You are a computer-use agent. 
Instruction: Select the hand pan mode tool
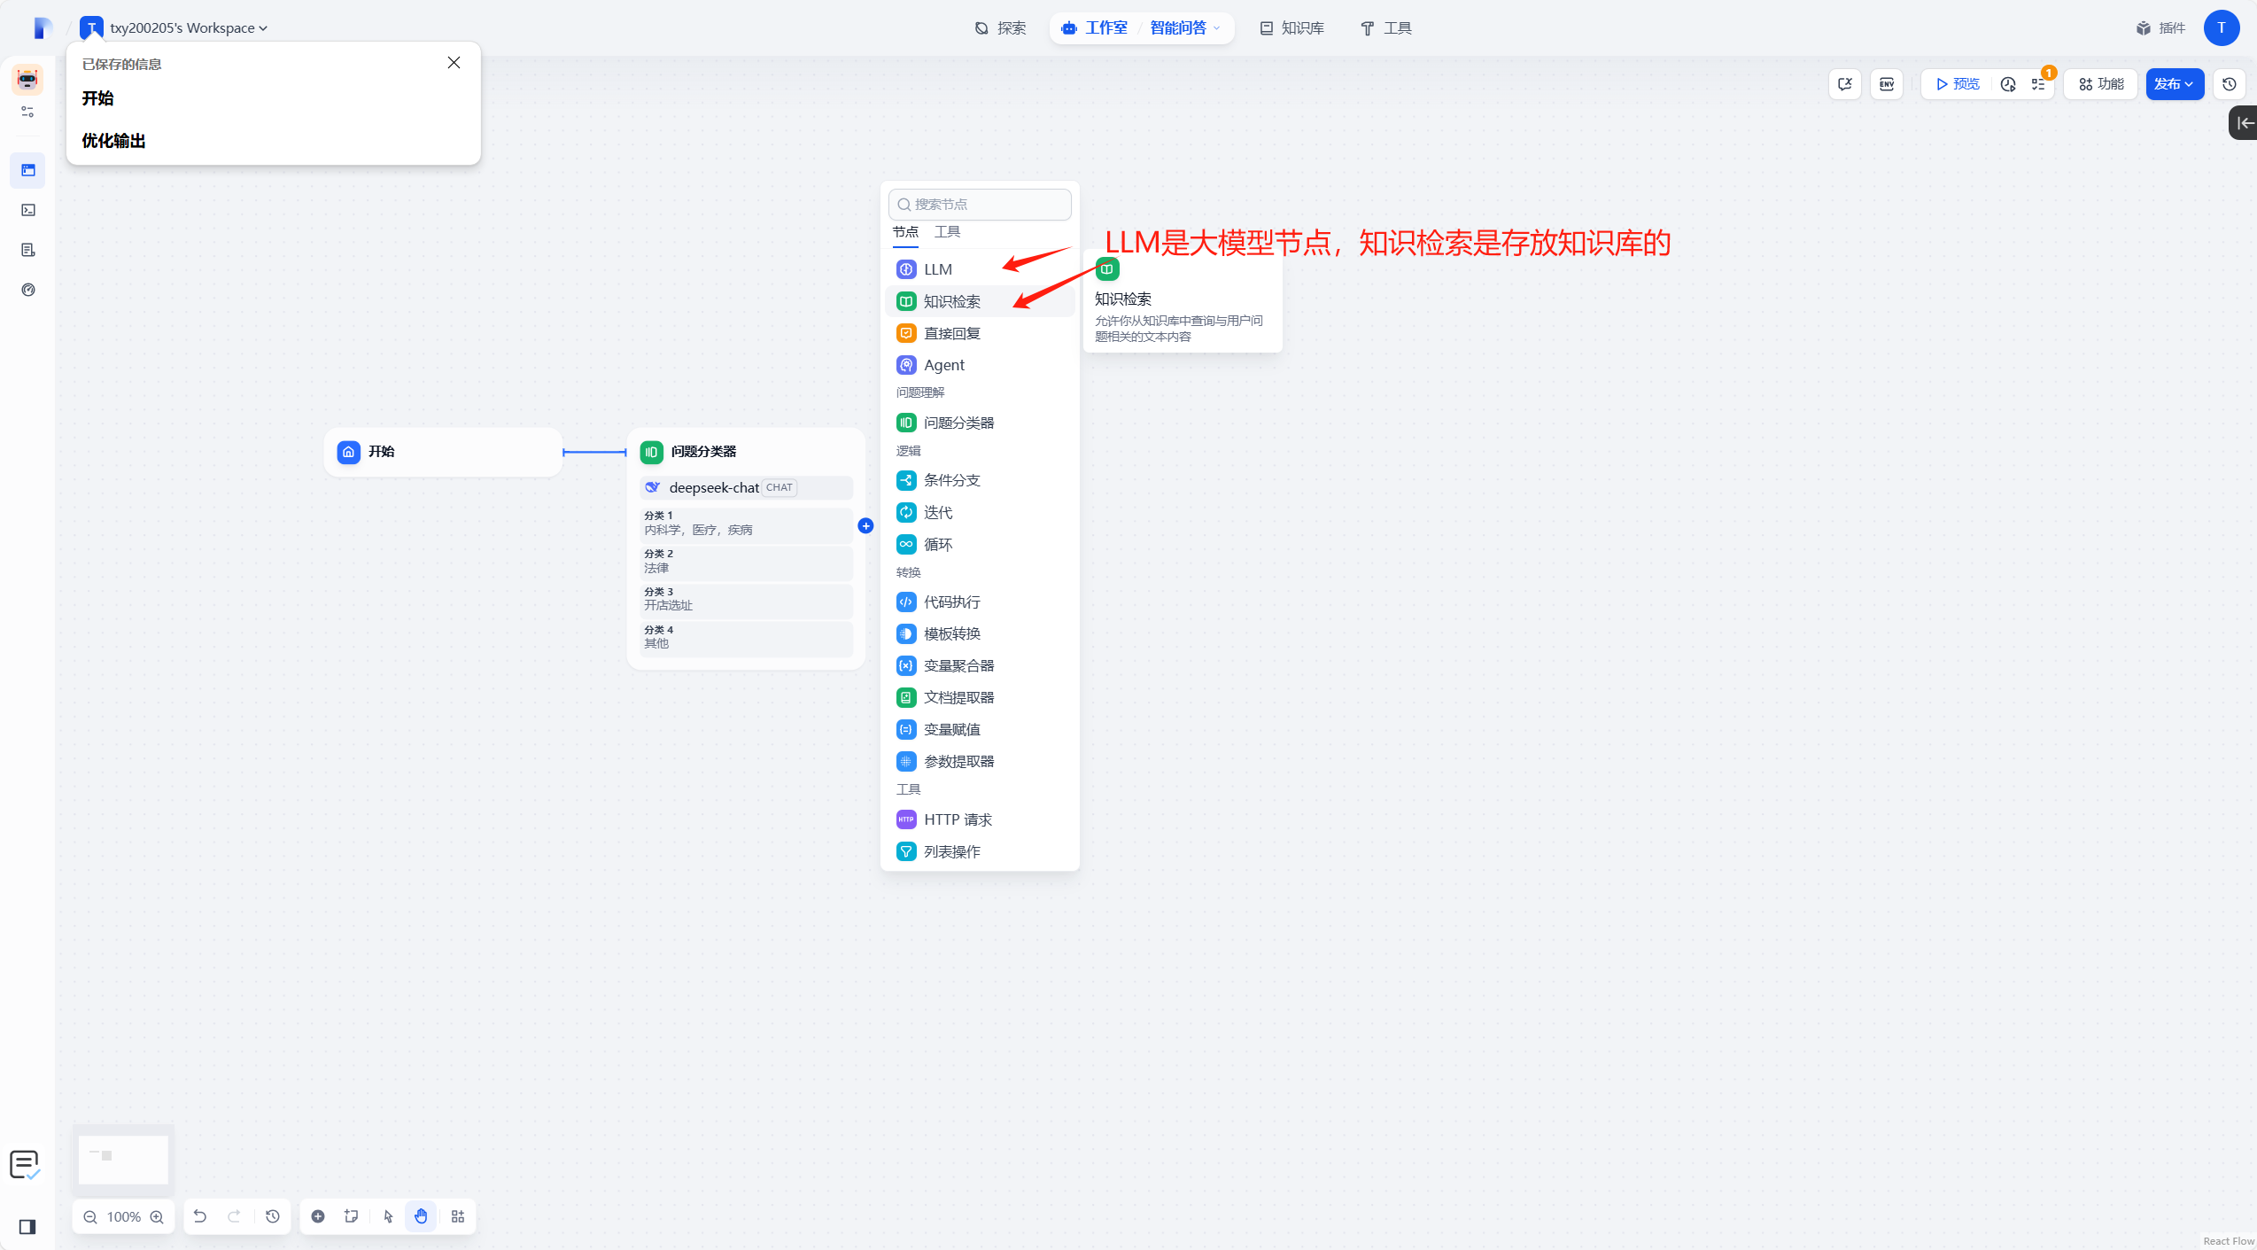421,1216
